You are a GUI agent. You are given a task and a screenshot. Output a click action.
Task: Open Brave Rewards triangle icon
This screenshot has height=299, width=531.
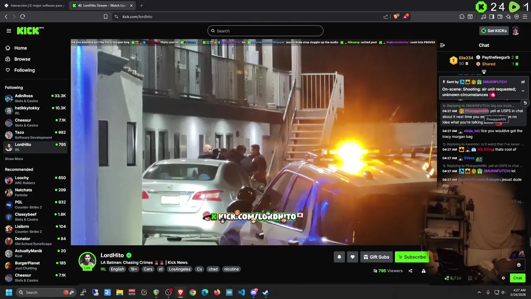pos(407,17)
